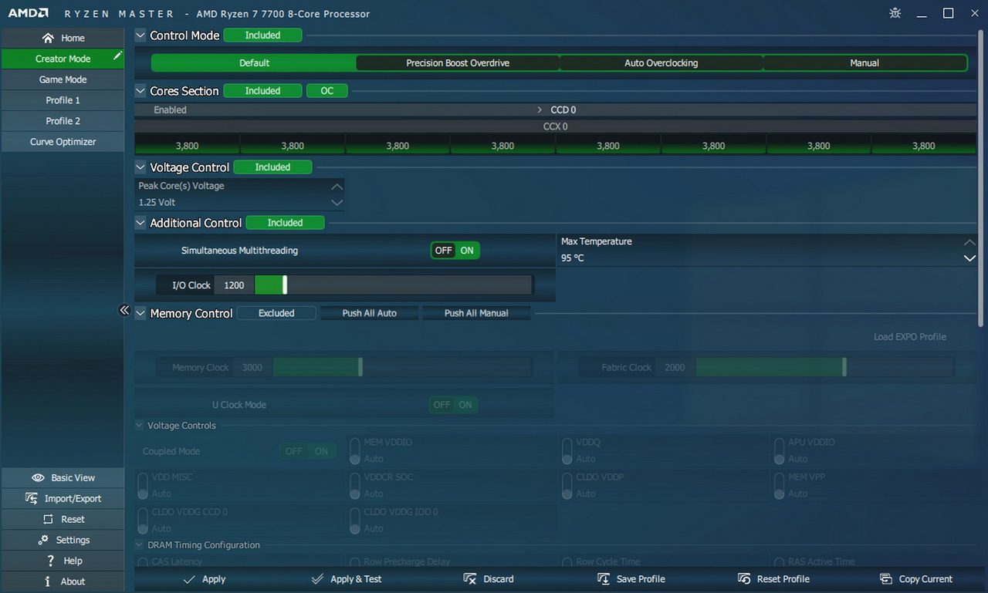Raise Max Temperature with the up arrow
Viewport: 988px width, 593px height.
(x=970, y=242)
